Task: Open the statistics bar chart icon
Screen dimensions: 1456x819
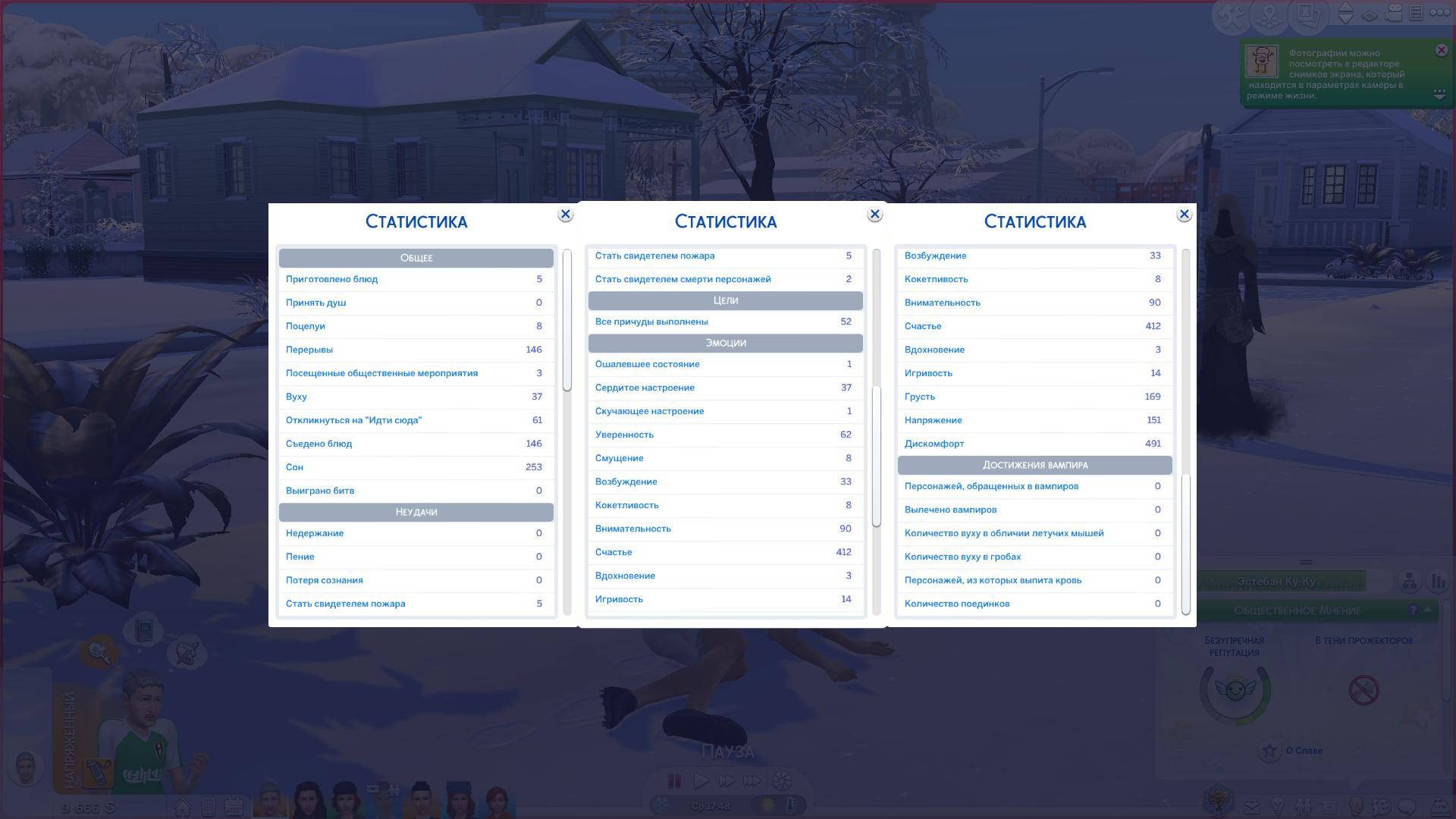Action: tap(1437, 582)
